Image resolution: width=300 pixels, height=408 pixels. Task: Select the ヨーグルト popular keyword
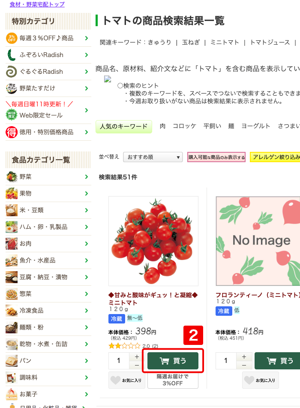256,126
